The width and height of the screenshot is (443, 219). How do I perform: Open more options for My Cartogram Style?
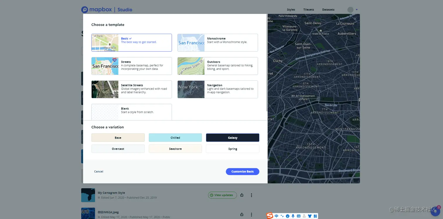point(251,195)
